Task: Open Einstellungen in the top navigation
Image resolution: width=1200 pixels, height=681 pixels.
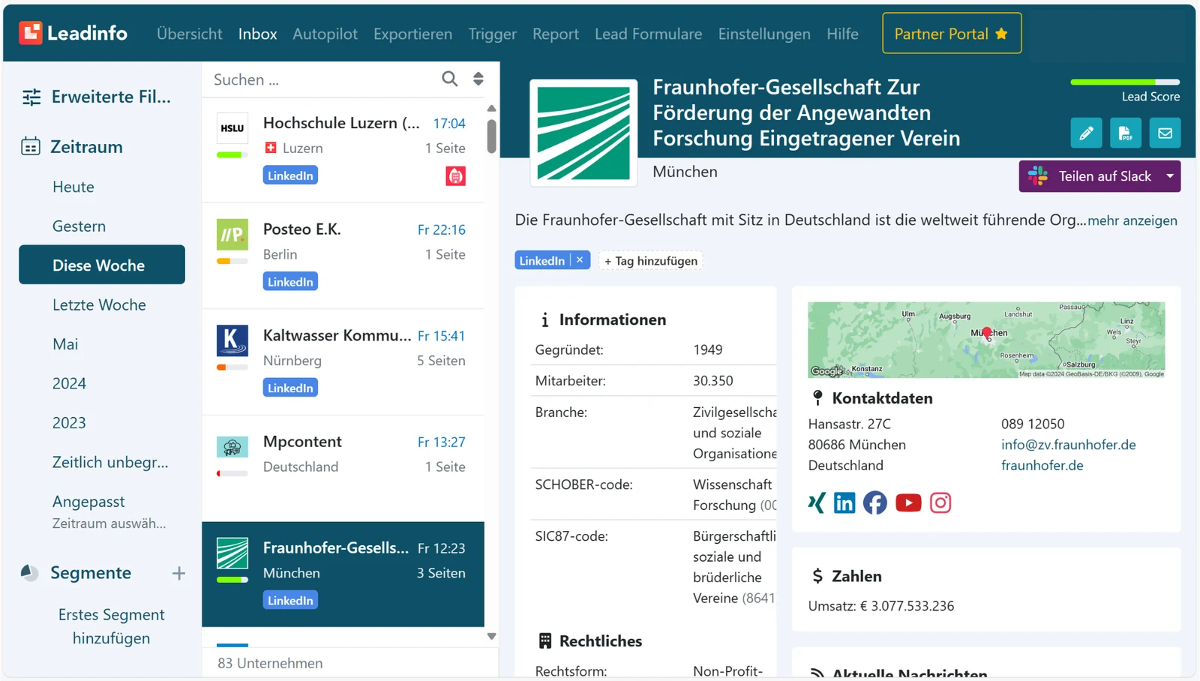Action: pyautogui.click(x=764, y=34)
